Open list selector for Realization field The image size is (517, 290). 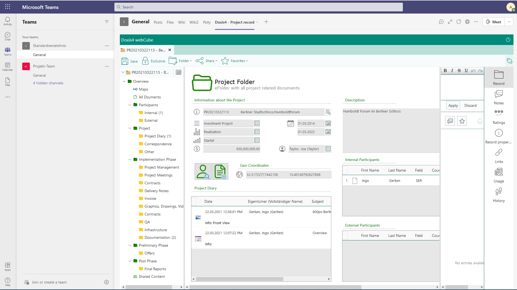[257, 132]
